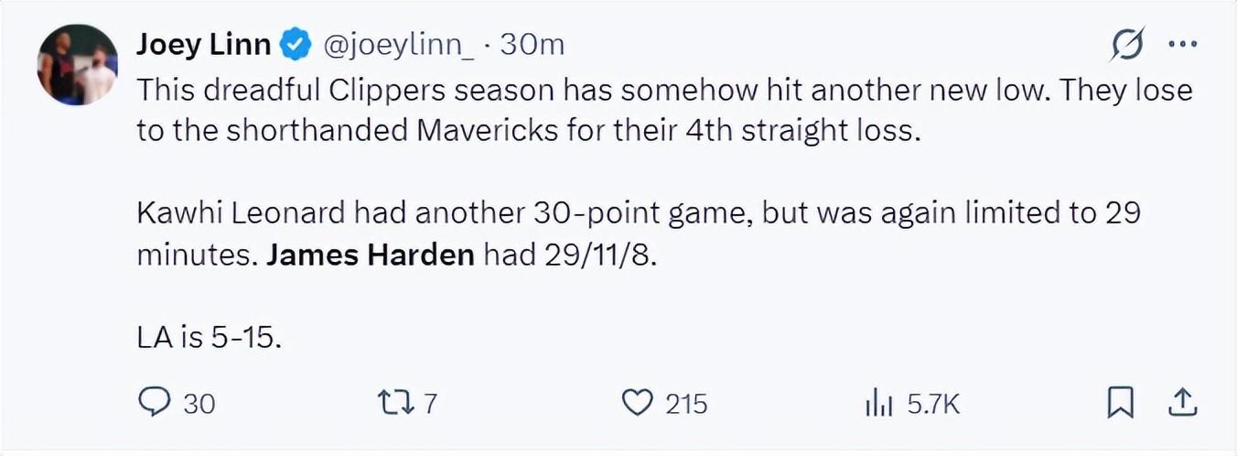Viewport: 1237px width, 456px height.
Task: Click the "LA is 5-15." line
Action: coord(209,338)
